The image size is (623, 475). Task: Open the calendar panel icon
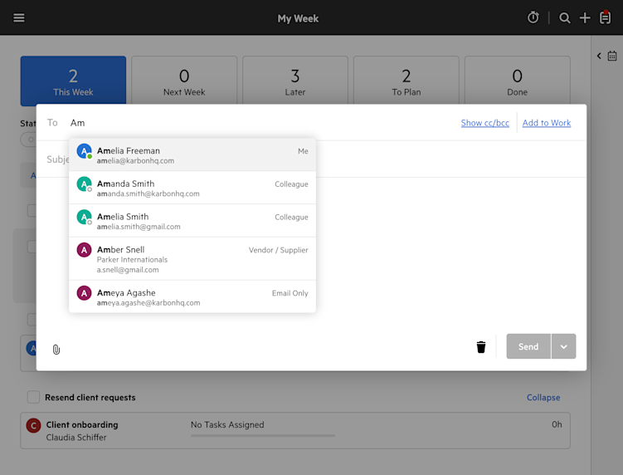pos(612,56)
